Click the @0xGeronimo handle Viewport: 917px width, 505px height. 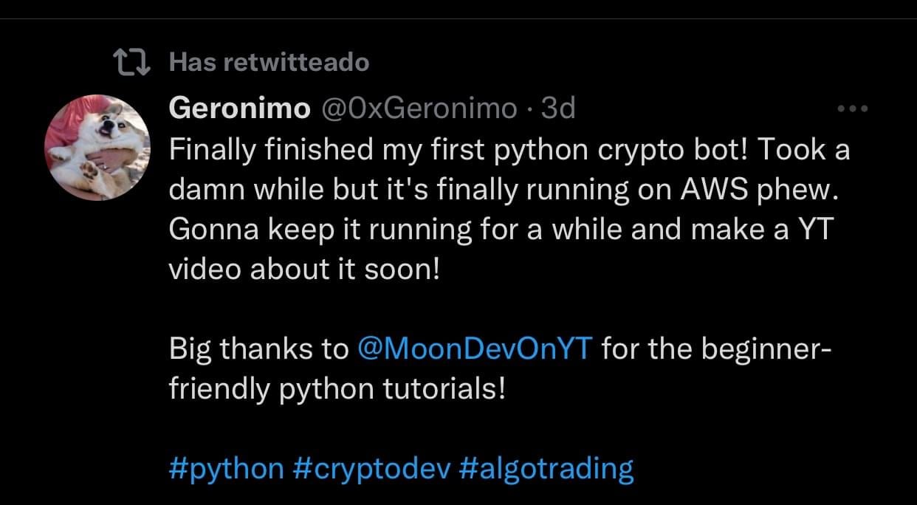point(418,109)
